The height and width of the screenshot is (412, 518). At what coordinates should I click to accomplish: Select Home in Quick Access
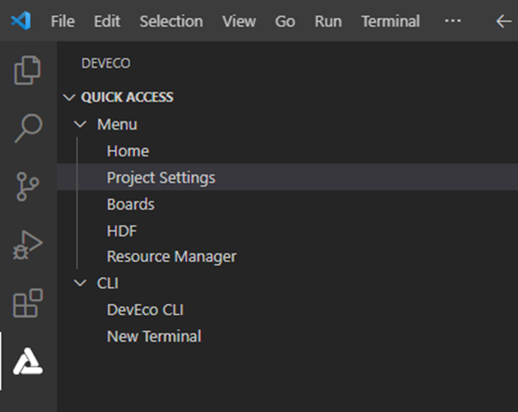coord(128,151)
